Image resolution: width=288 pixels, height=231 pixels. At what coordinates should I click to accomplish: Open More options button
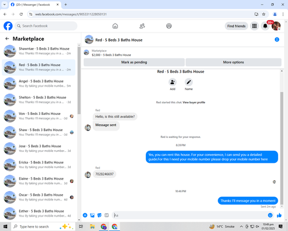coord(233,62)
